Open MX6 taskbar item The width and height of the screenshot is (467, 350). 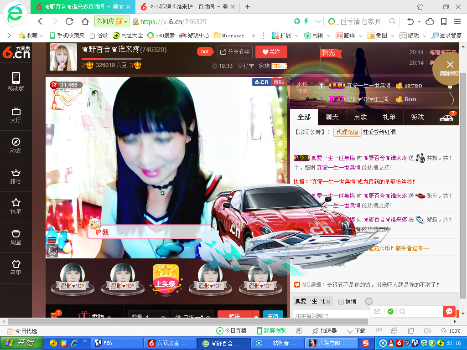(117, 343)
